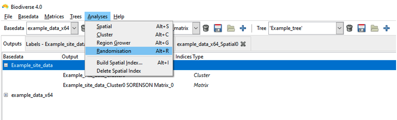Save the tree with the floppy icon
Image resolution: width=397 pixels, height=120 pixels.
pyautogui.click(x=362, y=28)
